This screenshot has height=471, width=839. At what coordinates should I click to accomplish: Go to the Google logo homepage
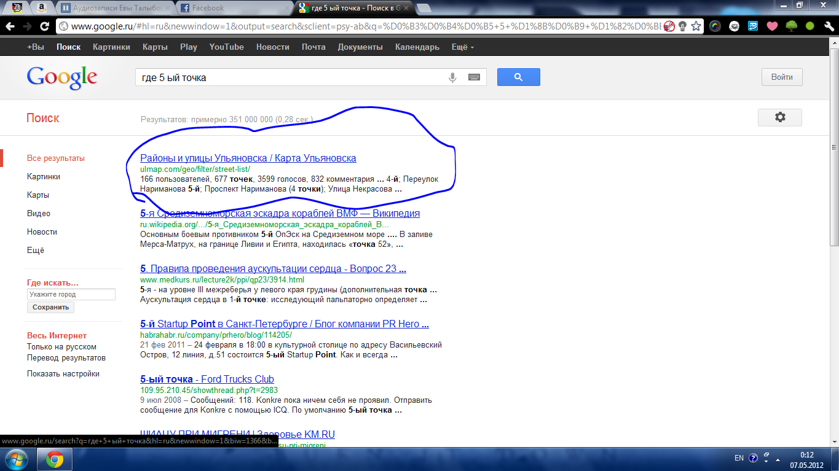[61, 77]
